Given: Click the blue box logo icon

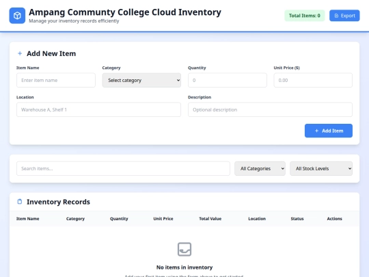Looking at the screenshot, I should coord(17,16).
